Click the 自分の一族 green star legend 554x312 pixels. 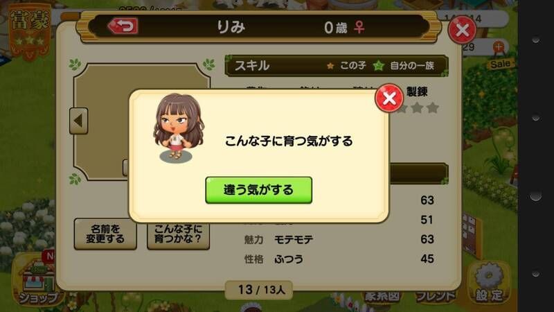click(404, 65)
